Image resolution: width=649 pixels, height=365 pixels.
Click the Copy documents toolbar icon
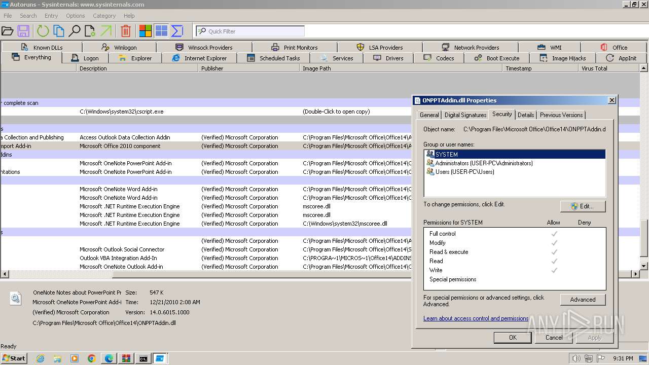pyautogui.click(x=59, y=31)
